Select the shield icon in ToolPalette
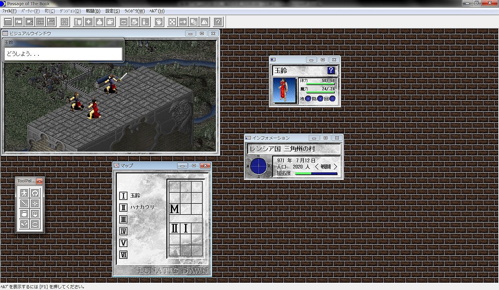The width and height of the screenshot is (499, 290). pyautogui.click(x=35, y=214)
